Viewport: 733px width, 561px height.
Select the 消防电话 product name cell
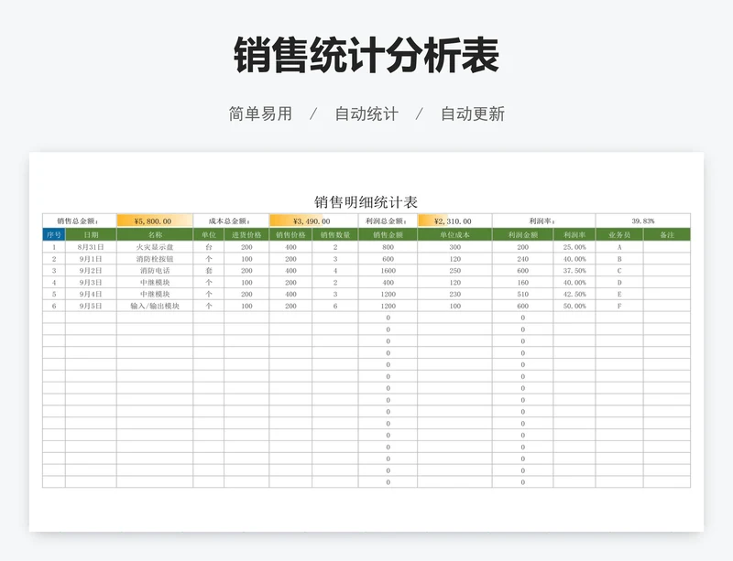(x=155, y=271)
